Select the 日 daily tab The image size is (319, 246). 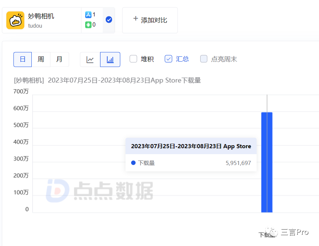23,59
